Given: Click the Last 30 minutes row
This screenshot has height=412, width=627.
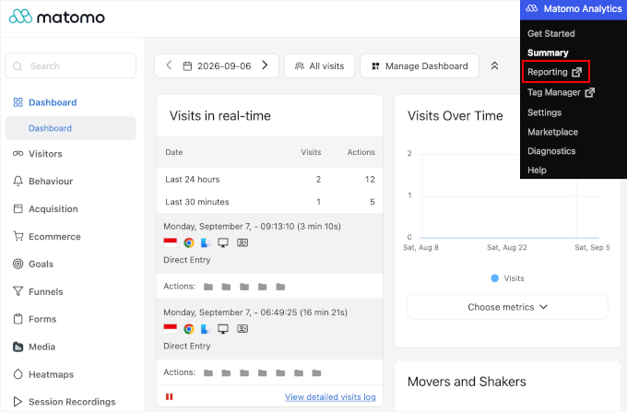Looking at the screenshot, I should click(269, 202).
